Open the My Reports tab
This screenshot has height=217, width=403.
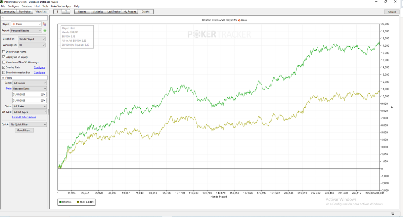tap(130, 12)
